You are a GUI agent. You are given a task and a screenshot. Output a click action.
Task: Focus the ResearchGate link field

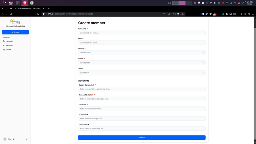142,99
